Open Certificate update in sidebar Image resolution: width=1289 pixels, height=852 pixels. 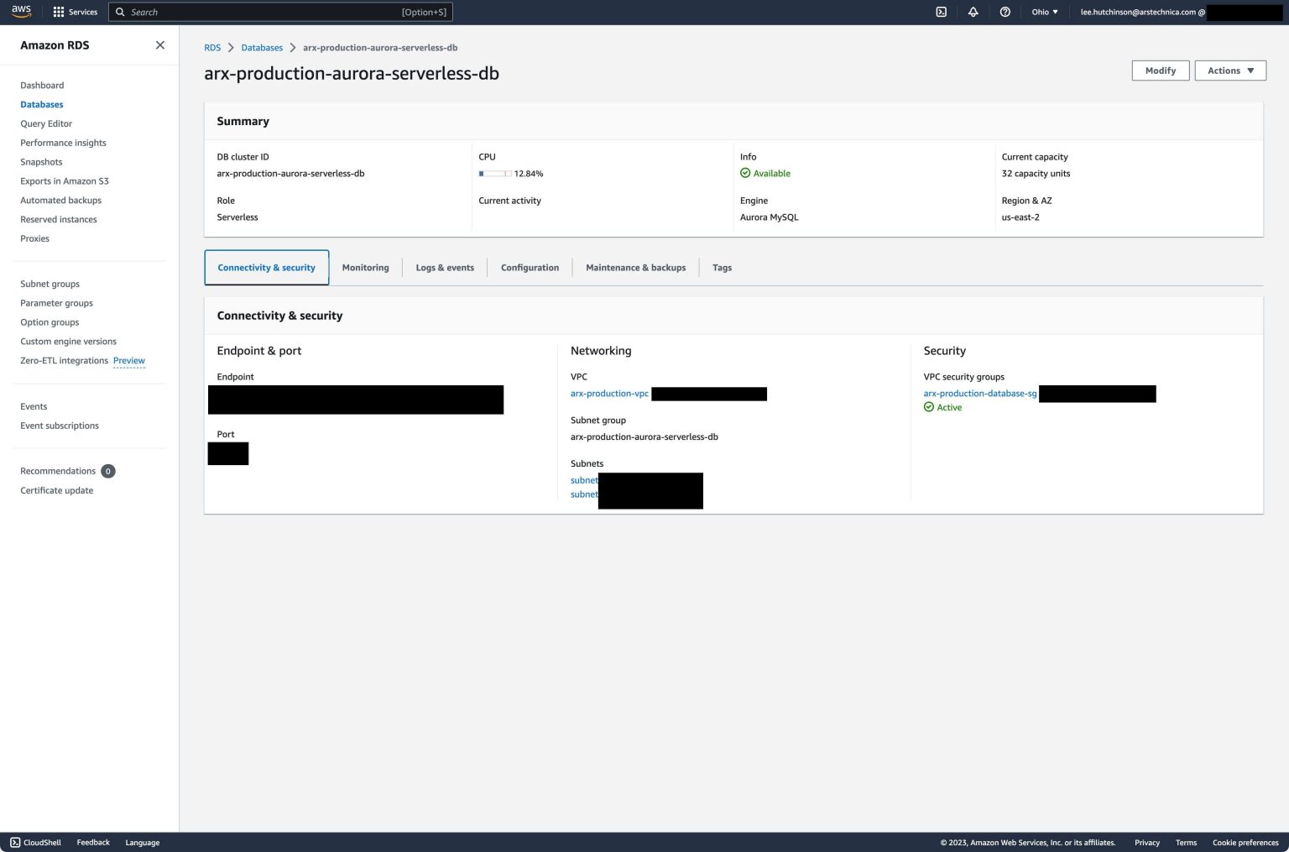tap(57, 490)
